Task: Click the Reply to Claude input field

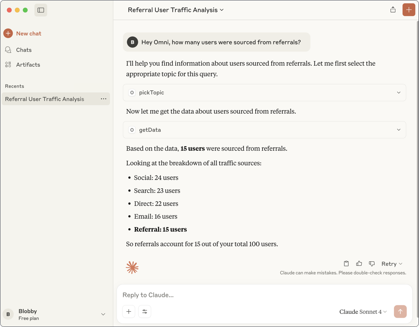Action: [x=239, y=295]
